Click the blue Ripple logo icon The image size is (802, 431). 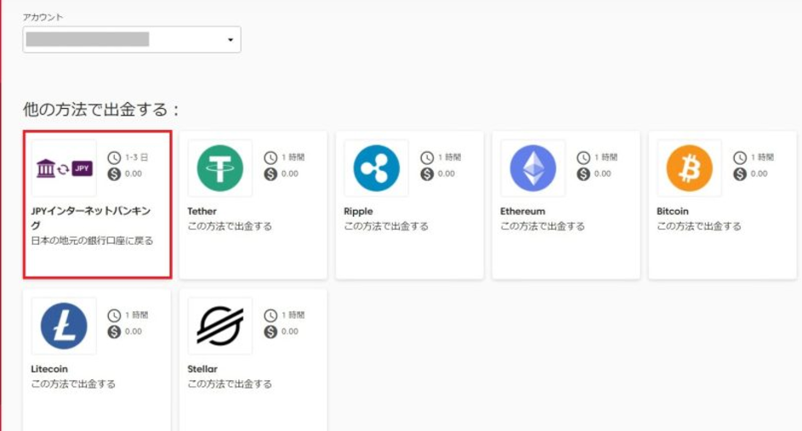(x=376, y=168)
